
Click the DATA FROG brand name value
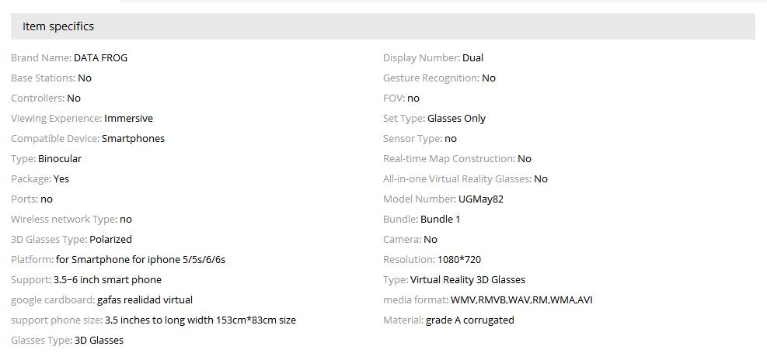[100, 57]
